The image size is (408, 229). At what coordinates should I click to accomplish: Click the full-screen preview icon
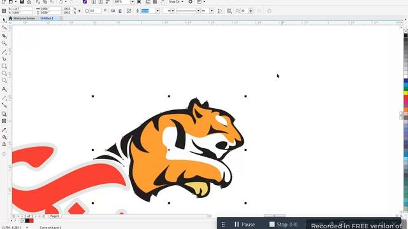(x=139, y=2)
